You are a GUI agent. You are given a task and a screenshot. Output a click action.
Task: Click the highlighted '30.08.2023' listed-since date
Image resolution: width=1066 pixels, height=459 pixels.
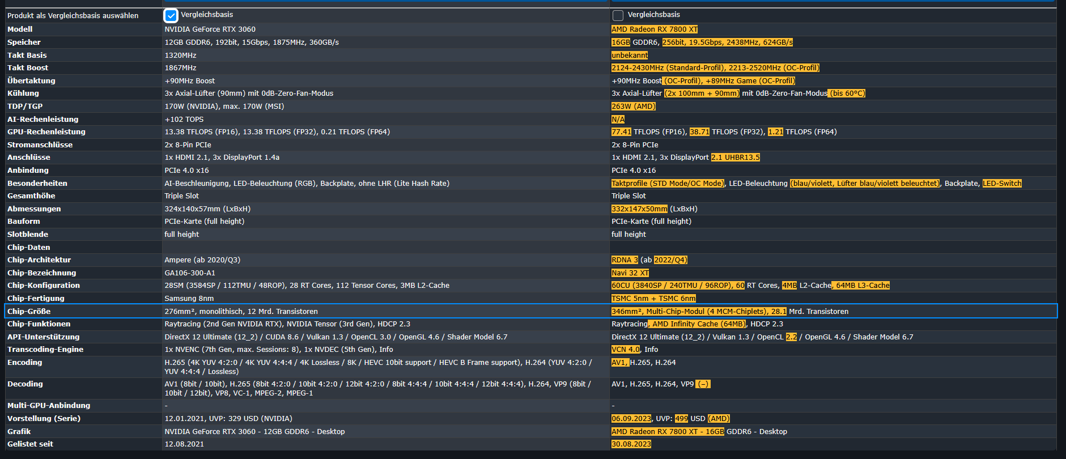point(631,444)
